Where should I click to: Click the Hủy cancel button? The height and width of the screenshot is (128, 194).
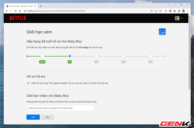coord(47,117)
